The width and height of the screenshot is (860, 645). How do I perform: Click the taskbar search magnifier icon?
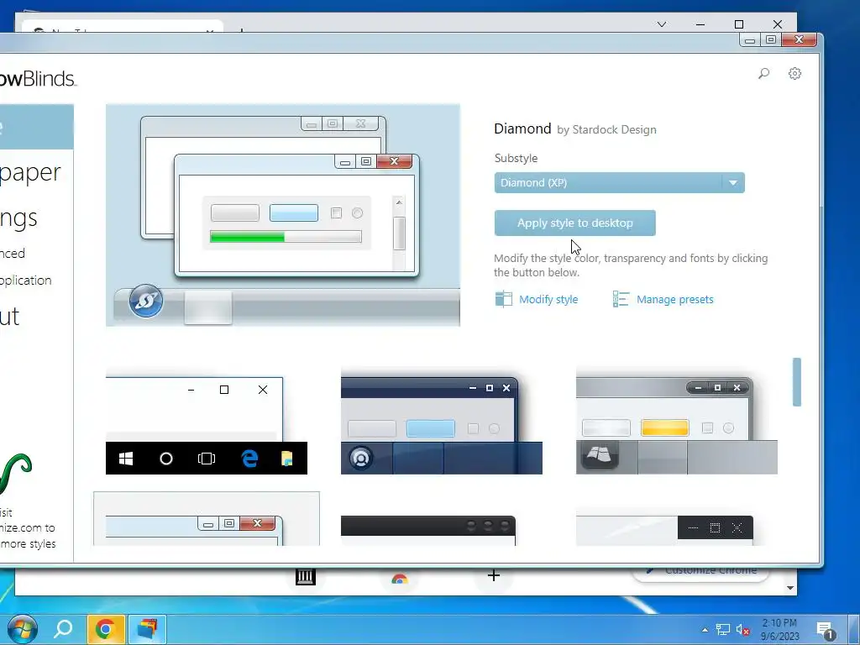(63, 628)
